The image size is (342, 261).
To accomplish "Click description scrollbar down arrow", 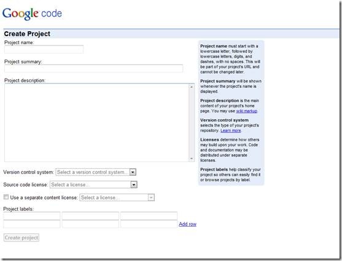I will (x=192, y=158).
